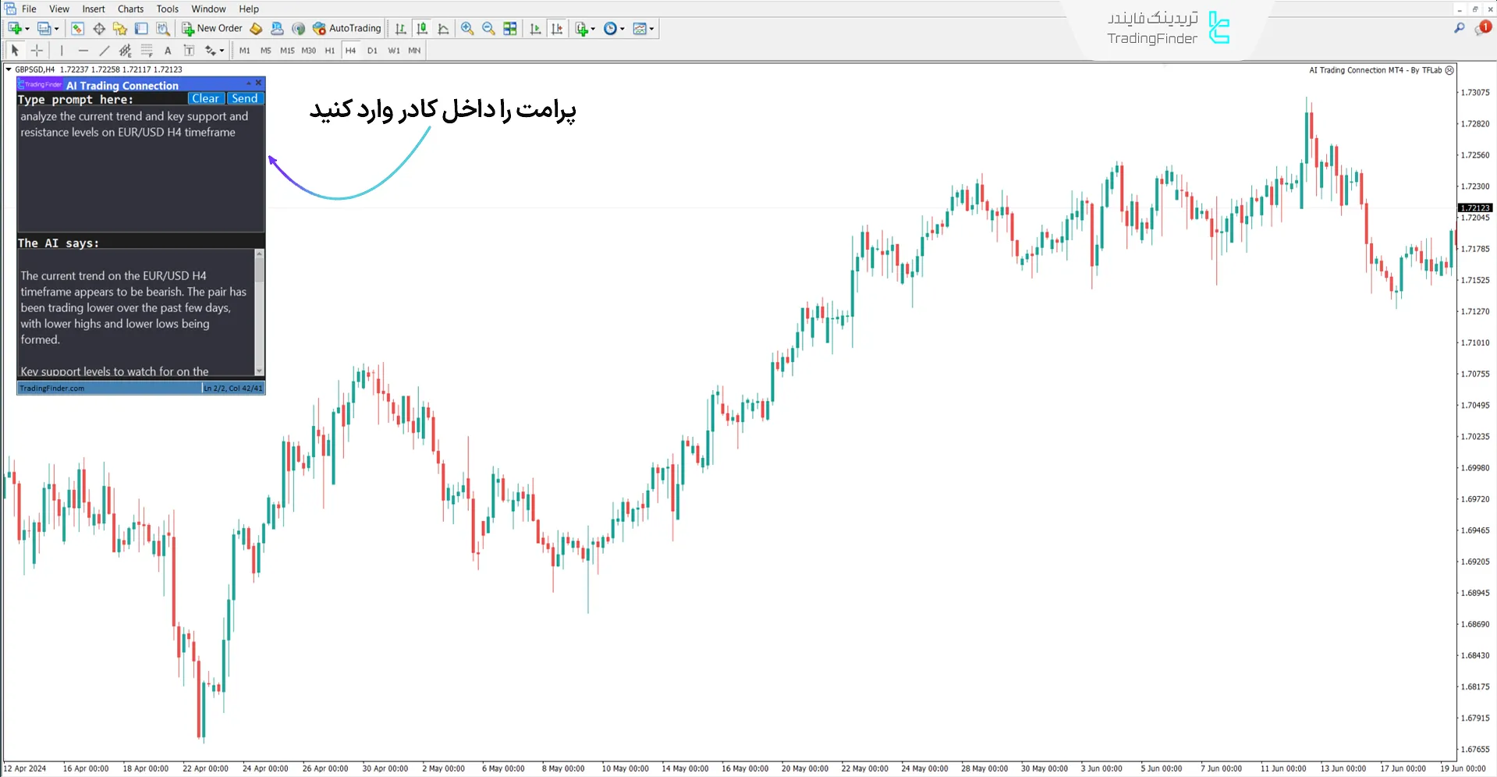Toggle chart auto scroll
Screen dimensions: 1497x777
[x=536, y=28]
